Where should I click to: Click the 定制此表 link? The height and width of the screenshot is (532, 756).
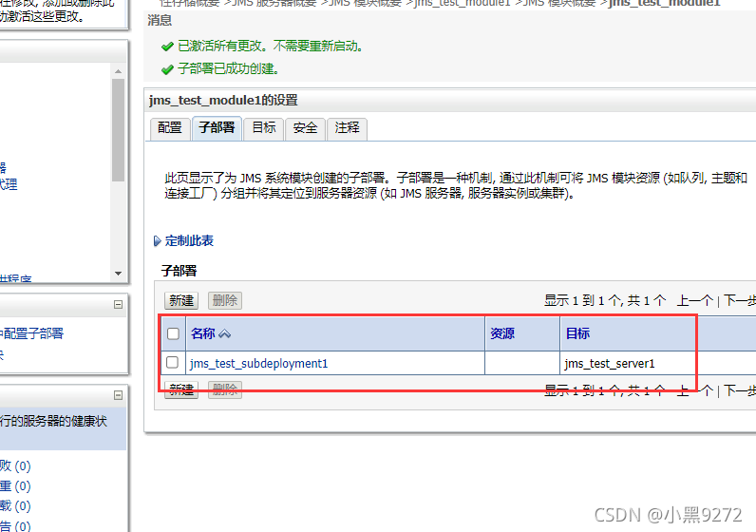click(189, 240)
